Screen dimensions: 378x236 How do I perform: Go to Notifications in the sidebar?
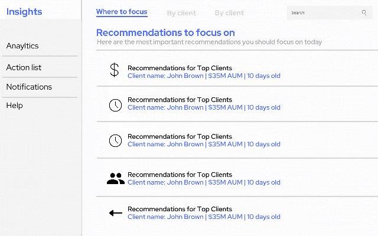point(29,87)
